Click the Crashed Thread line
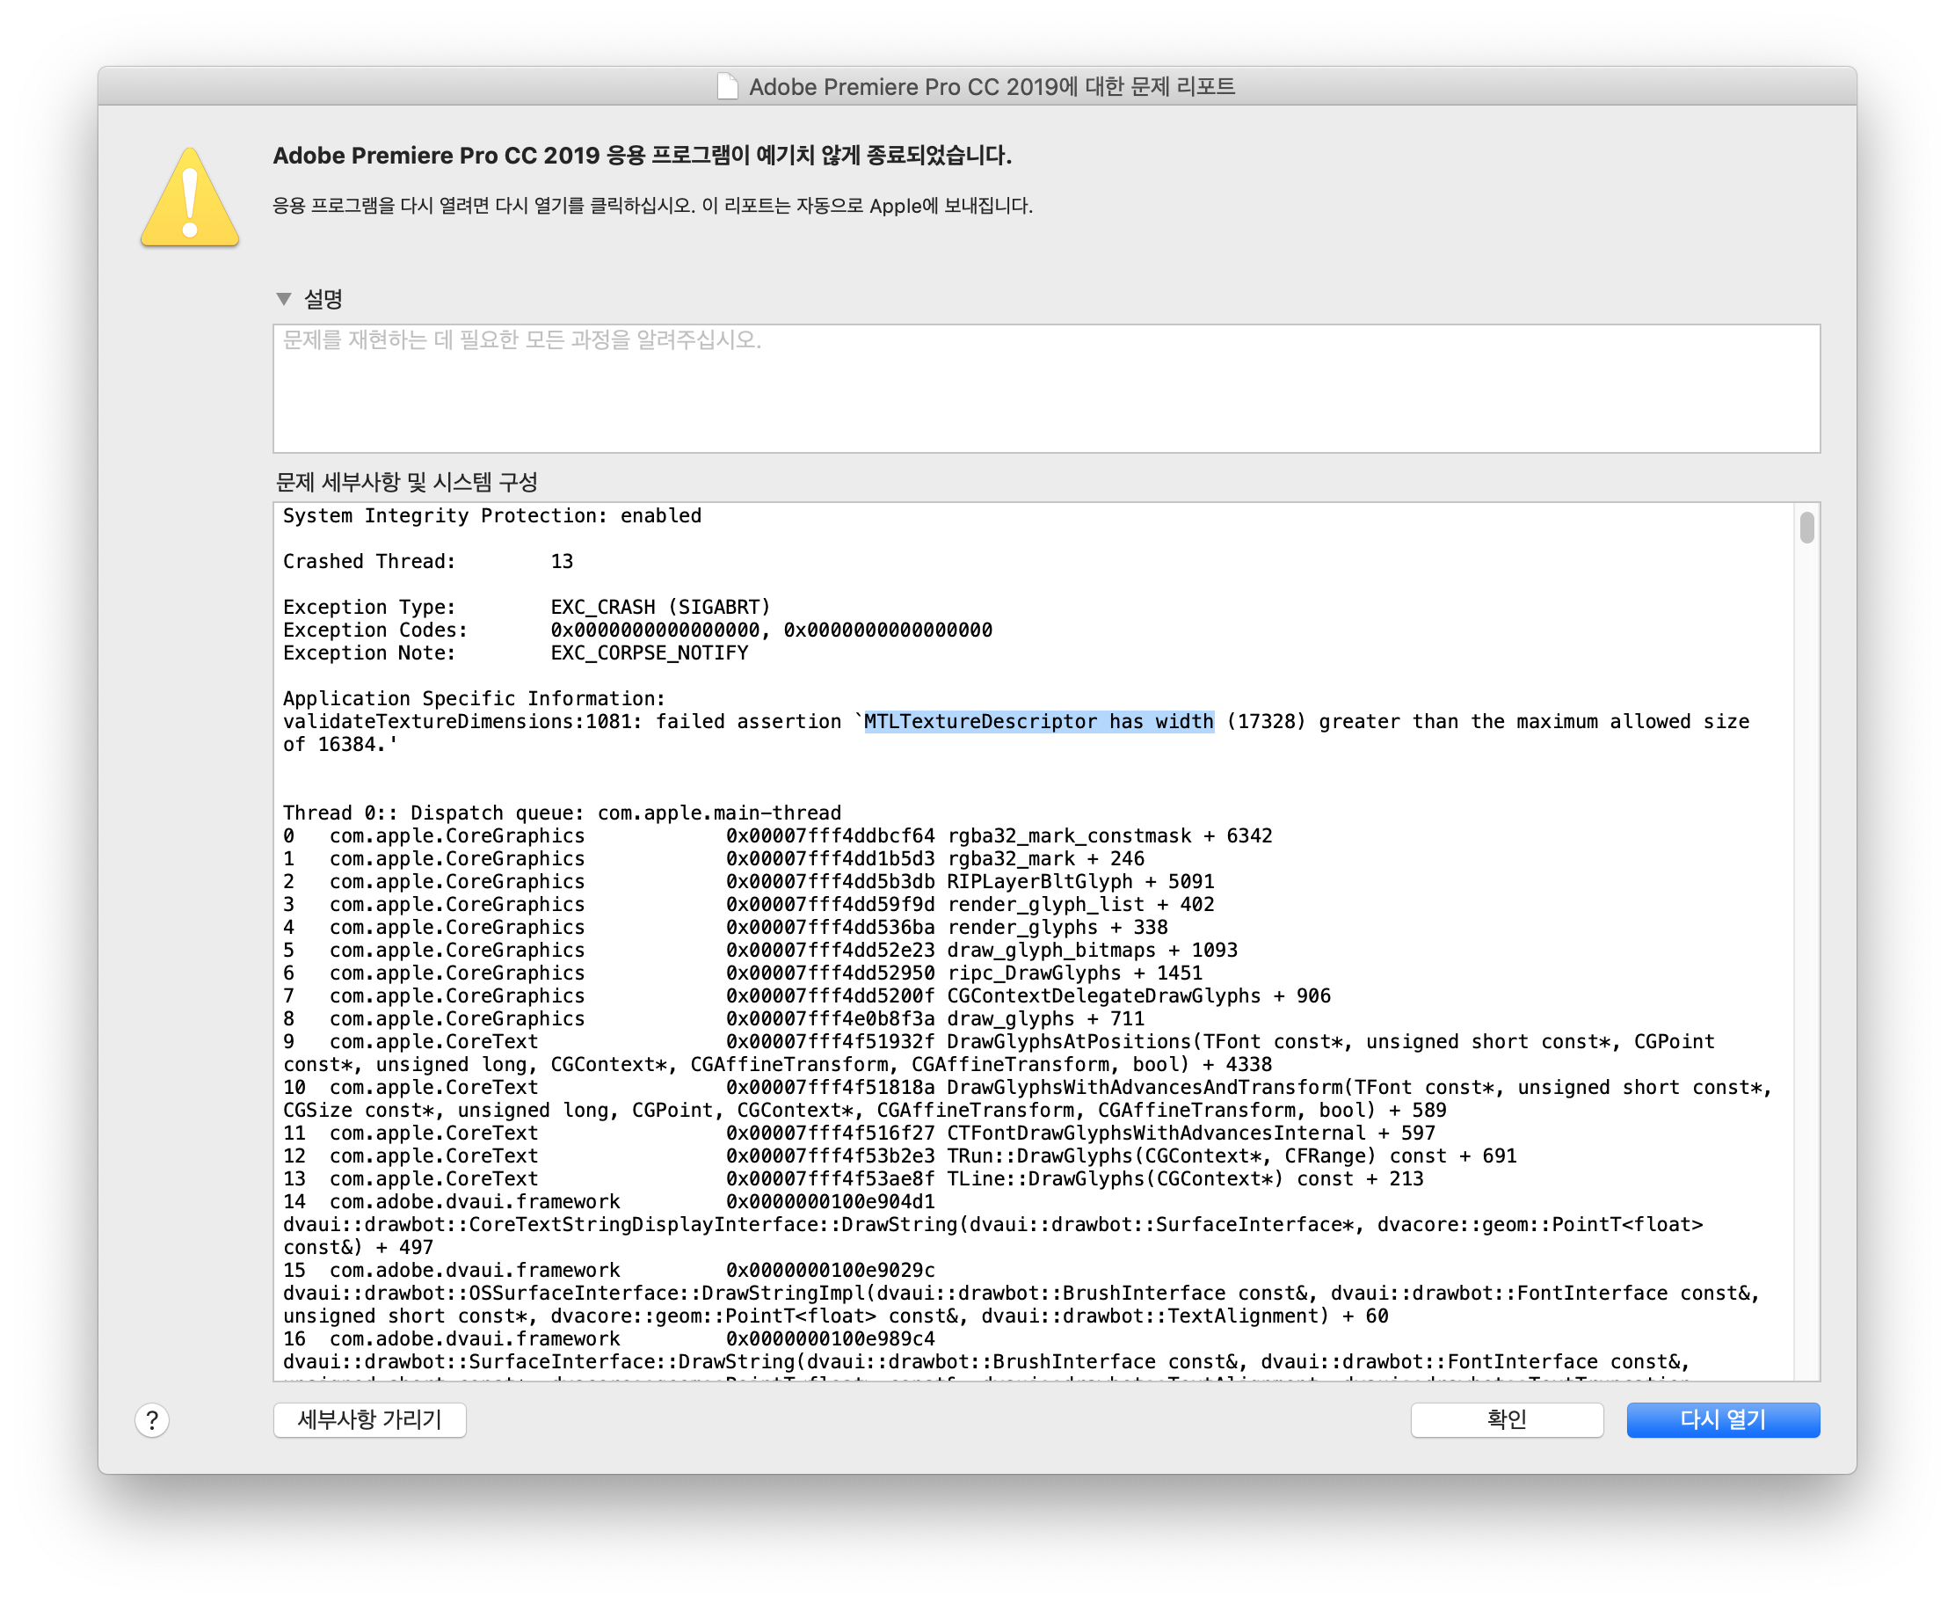 click(x=427, y=562)
